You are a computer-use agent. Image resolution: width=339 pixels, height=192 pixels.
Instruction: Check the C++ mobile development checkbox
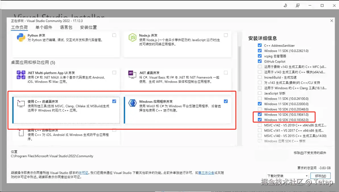(x=114, y=130)
